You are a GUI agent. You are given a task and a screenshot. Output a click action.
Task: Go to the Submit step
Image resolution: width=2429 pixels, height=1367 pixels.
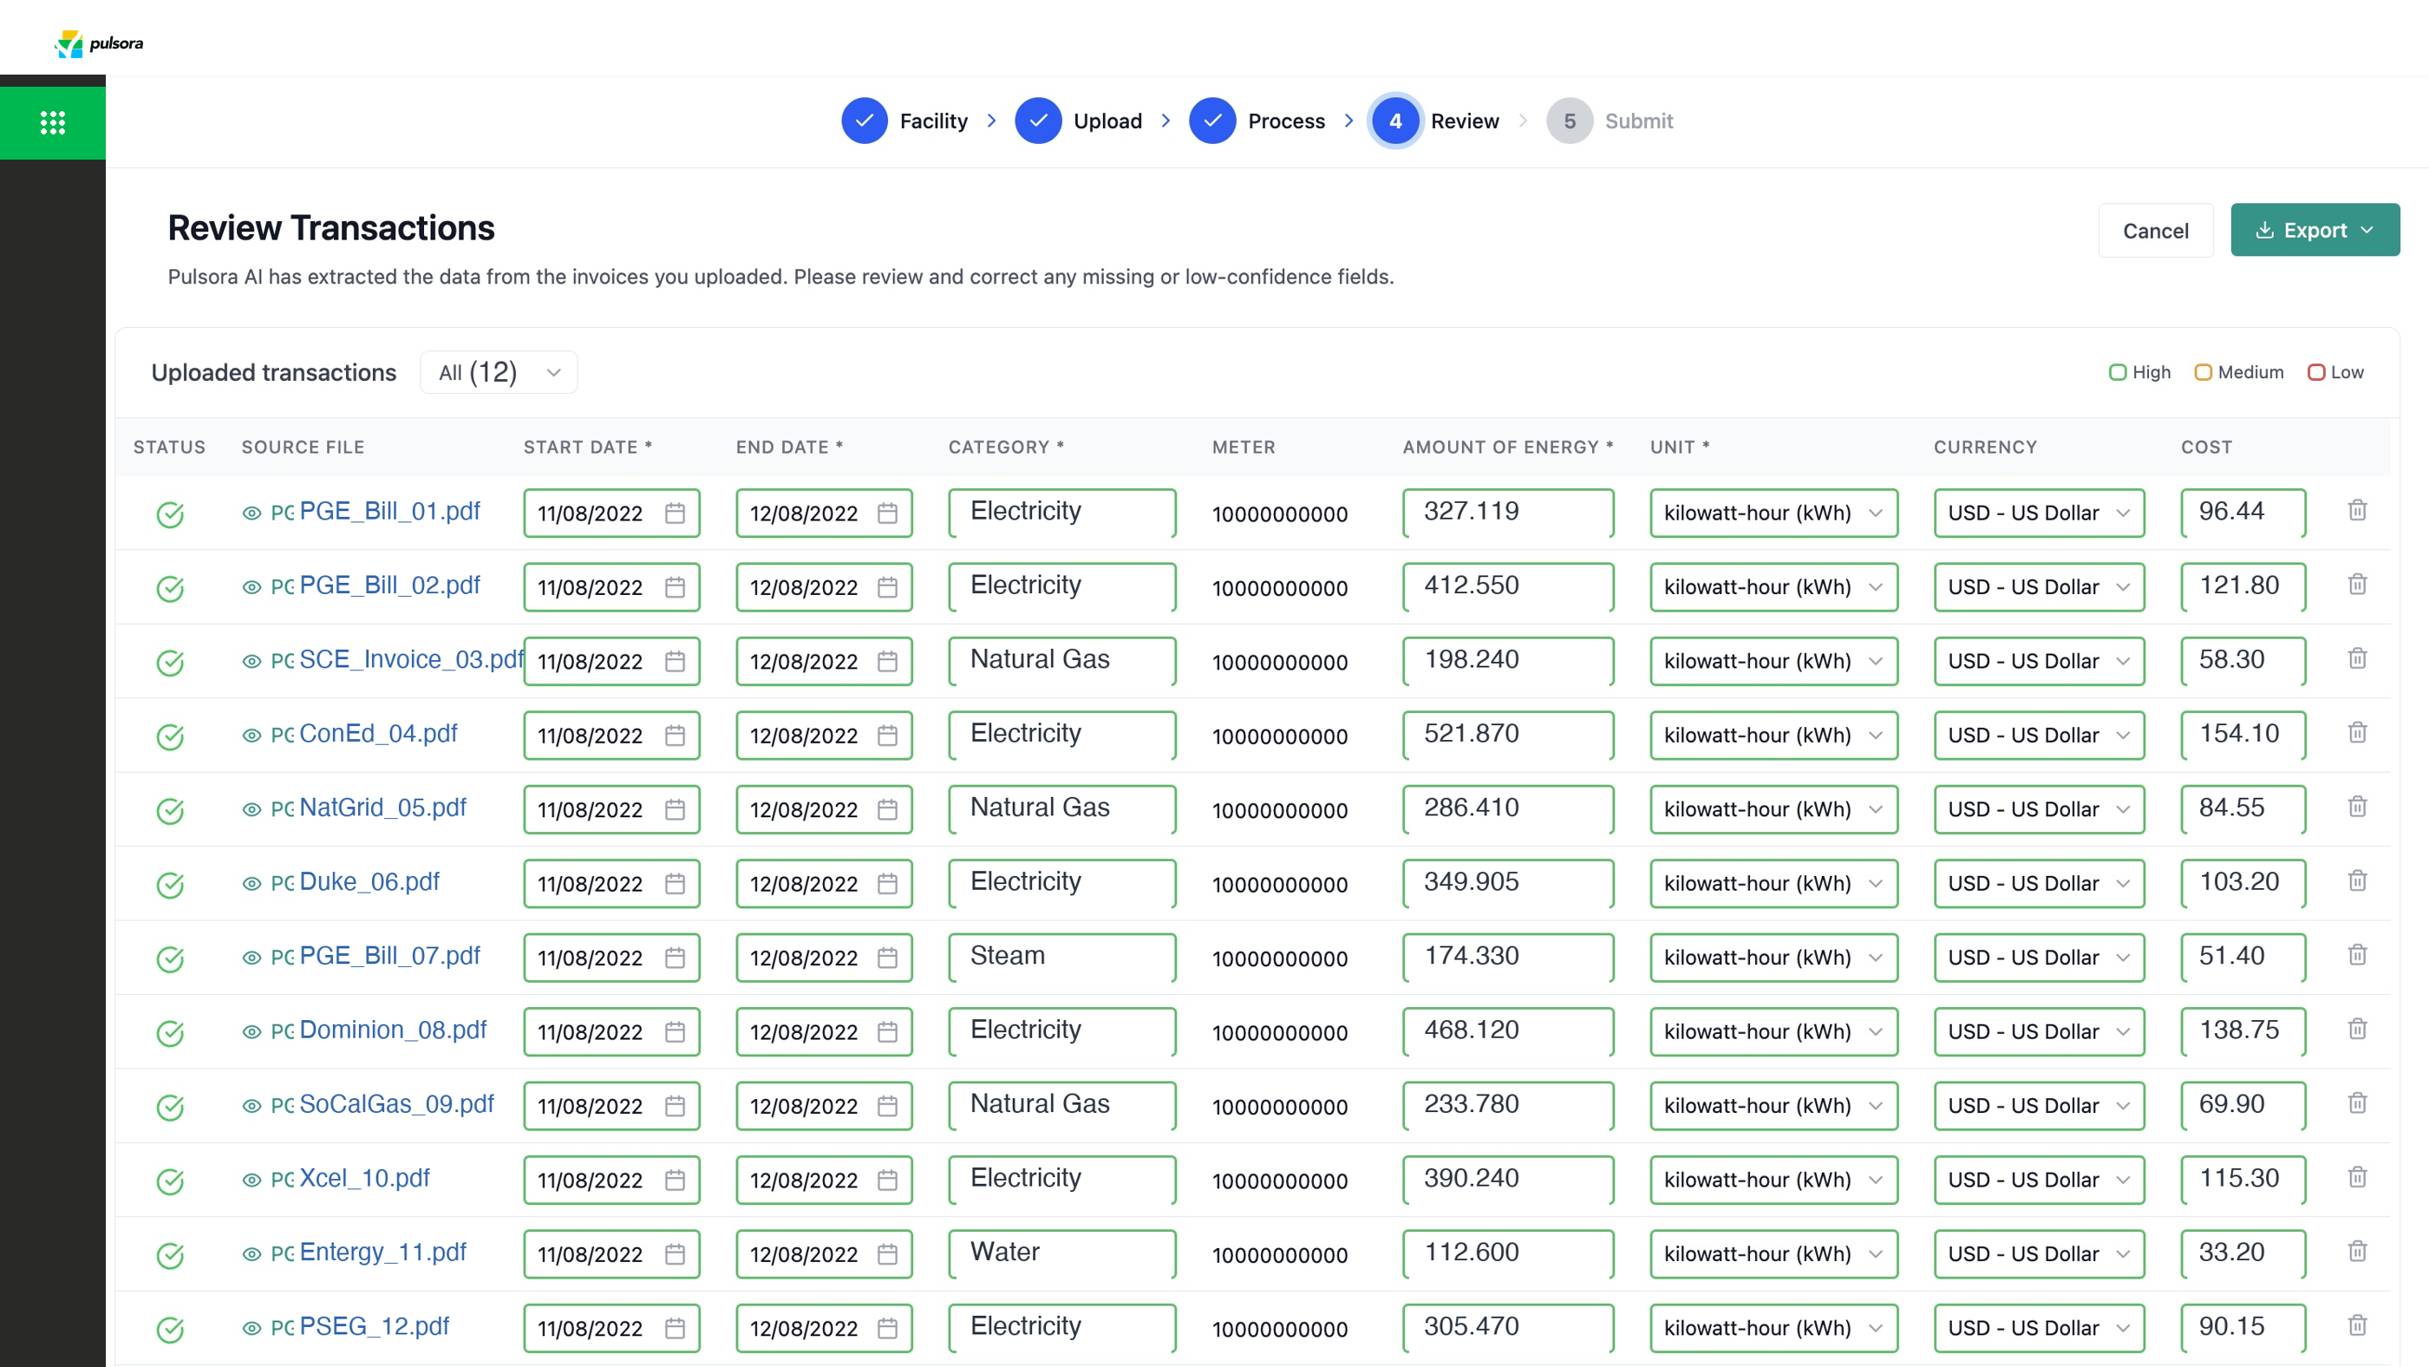tap(1610, 121)
